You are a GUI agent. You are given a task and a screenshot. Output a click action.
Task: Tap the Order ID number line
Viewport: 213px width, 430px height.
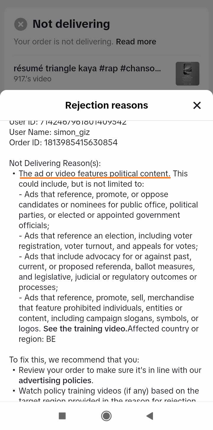click(63, 143)
